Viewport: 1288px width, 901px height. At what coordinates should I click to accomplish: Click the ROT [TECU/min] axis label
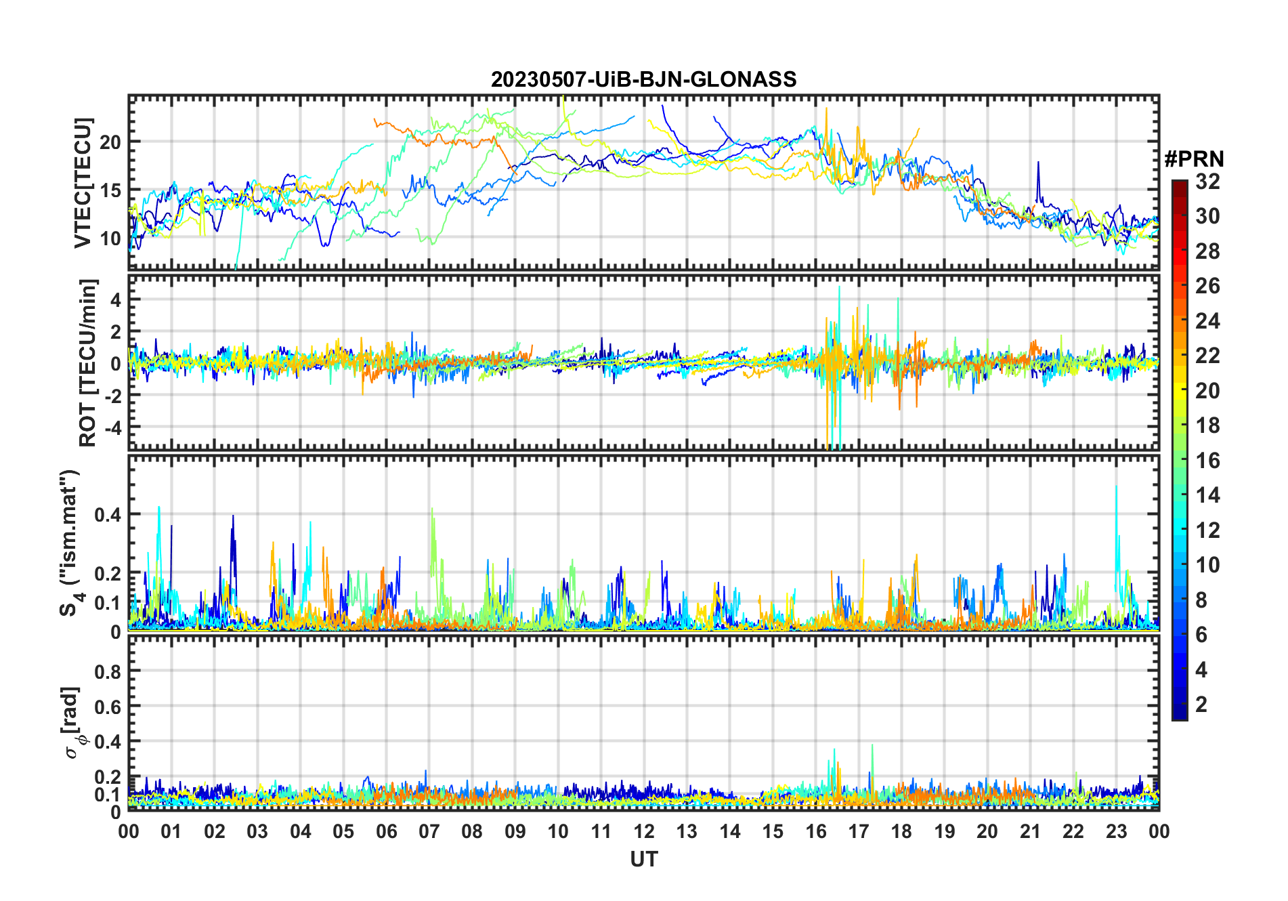point(87,362)
